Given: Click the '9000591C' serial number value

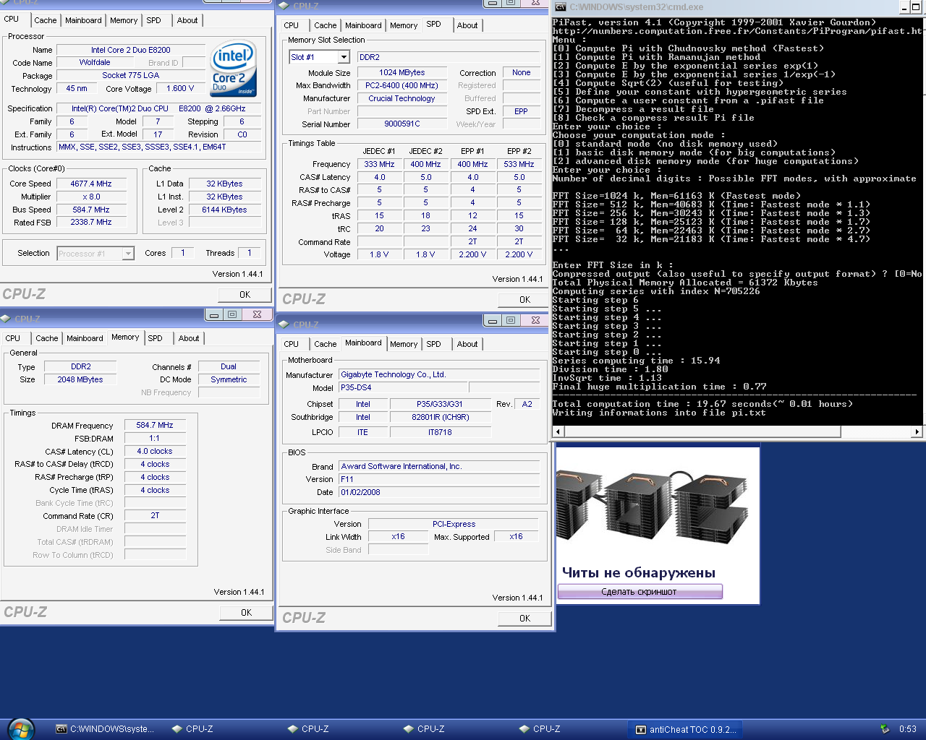Looking at the screenshot, I should (x=402, y=124).
